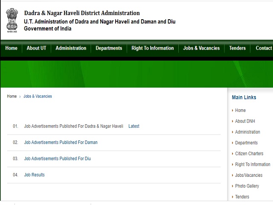Open the Citizen Charters sidebar link
This screenshot has width=273, height=205.
pos(249,154)
